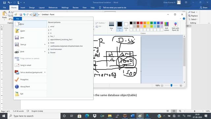Click Share button in Word
The height and width of the screenshot is (119, 211).
[x=203, y=8]
